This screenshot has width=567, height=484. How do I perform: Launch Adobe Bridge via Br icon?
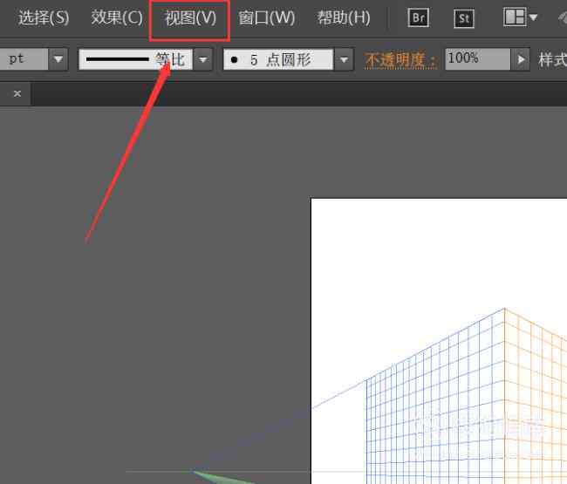(x=419, y=17)
